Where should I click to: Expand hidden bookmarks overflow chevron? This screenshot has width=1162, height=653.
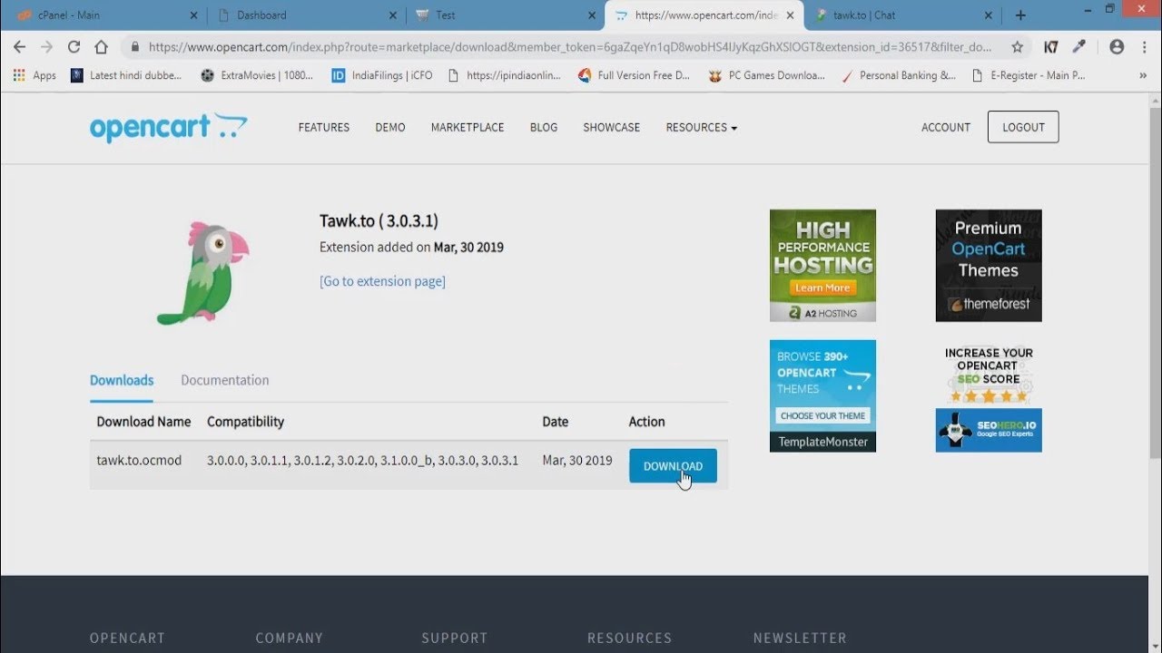click(1142, 75)
